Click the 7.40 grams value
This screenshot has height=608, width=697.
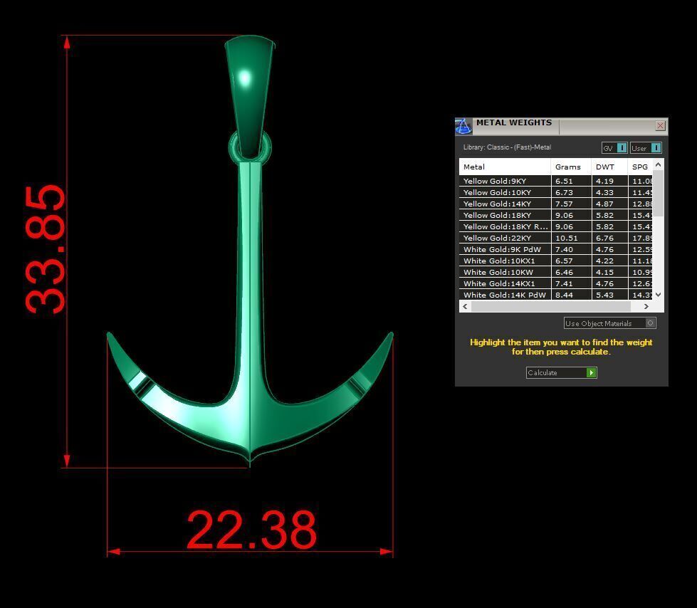[564, 249]
